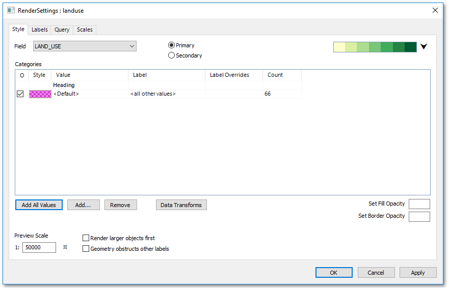Enable Render larger objects first
449x290 pixels.
coord(86,238)
